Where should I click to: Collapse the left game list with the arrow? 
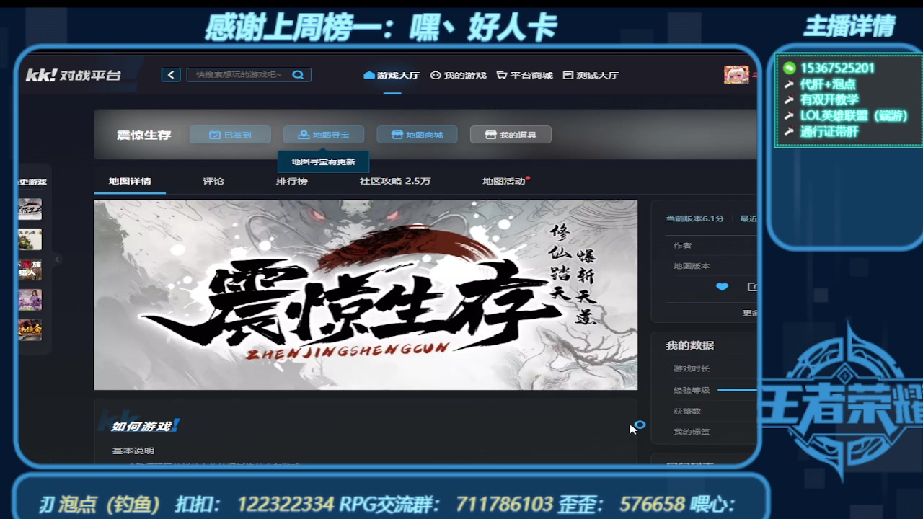[57, 259]
